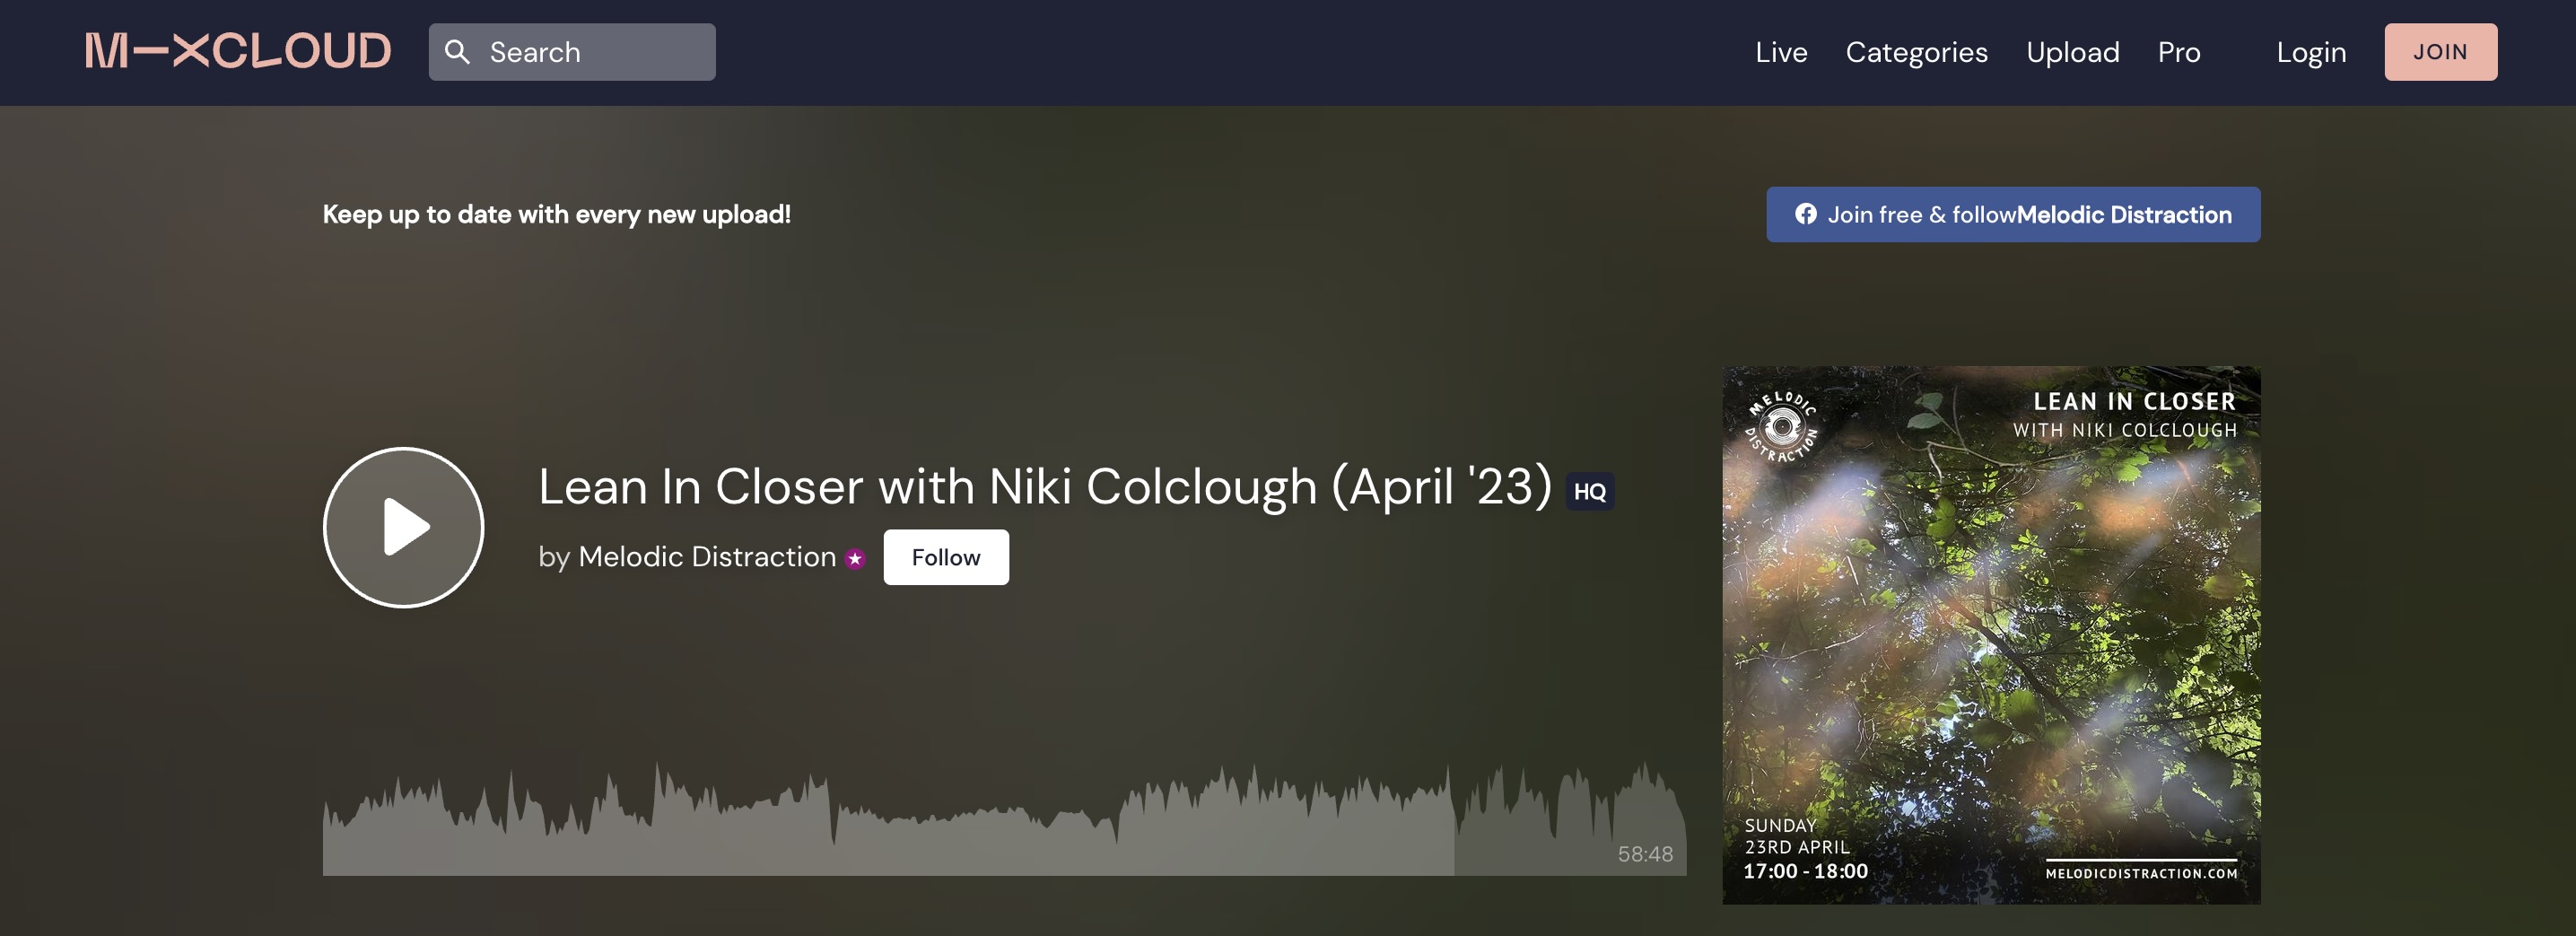Click the search magnifier icon

[x=457, y=52]
